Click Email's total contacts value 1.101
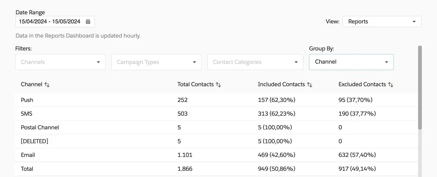The height and width of the screenshot is (177, 437). point(185,155)
